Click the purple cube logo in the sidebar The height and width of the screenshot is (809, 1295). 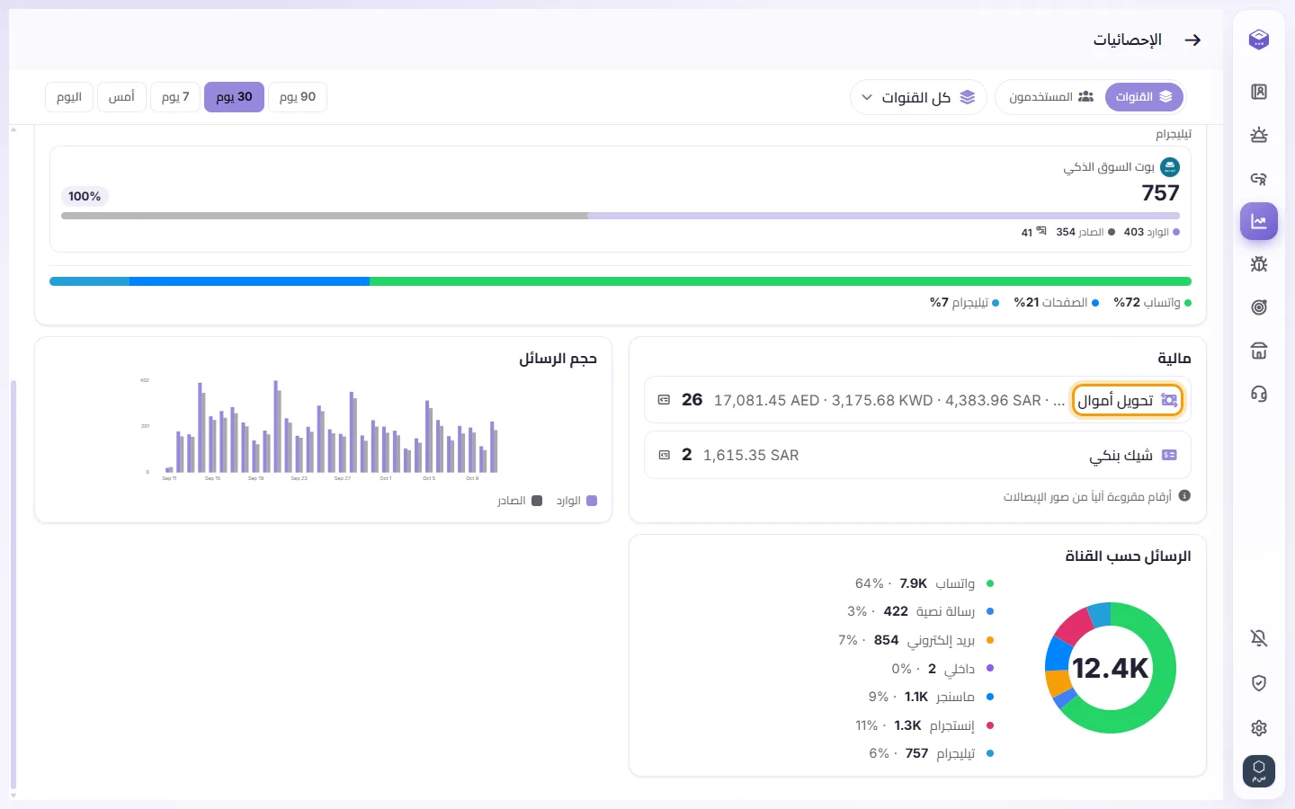[1259, 40]
